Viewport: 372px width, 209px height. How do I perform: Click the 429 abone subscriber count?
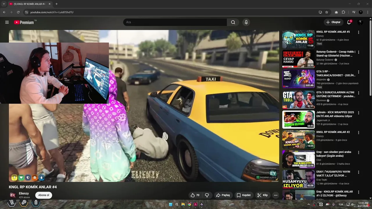(24, 197)
